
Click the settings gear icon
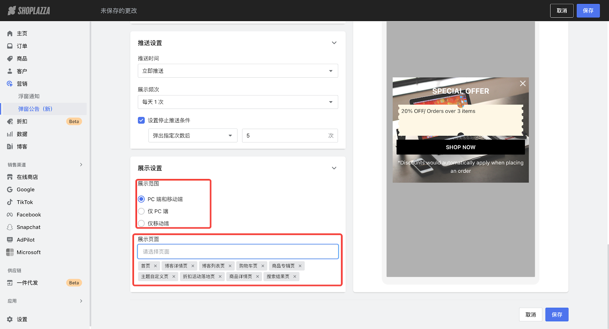coord(10,319)
